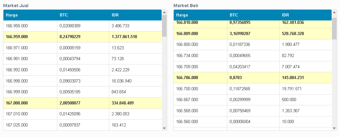Pick the 166.800.000 buy price

pyautogui.click(x=187, y=45)
